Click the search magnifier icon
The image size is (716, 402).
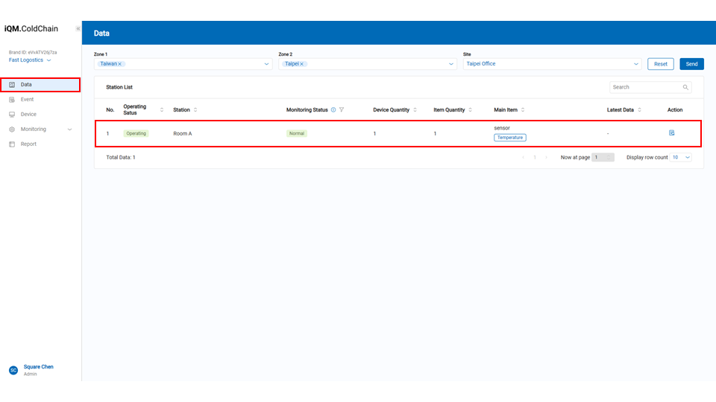tap(685, 87)
